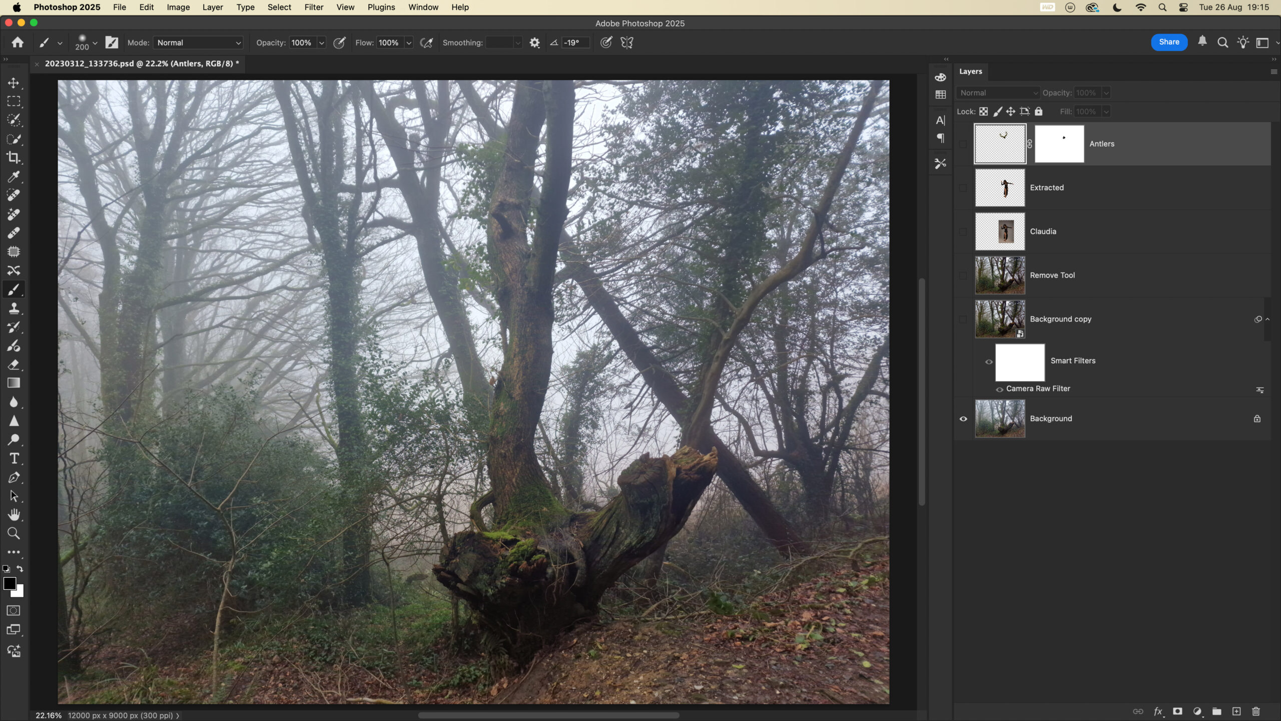Screen dimensions: 1281x721
Task: Select the Move tool
Action: click(14, 83)
